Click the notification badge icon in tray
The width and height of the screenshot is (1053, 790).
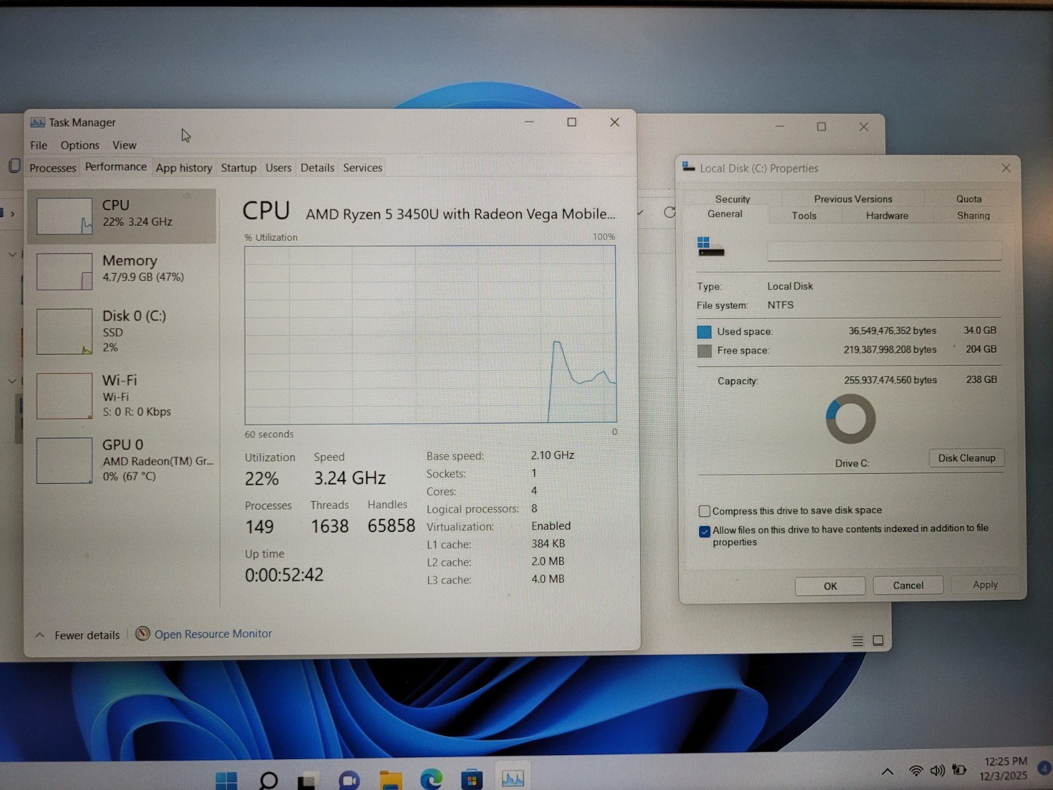[1044, 768]
